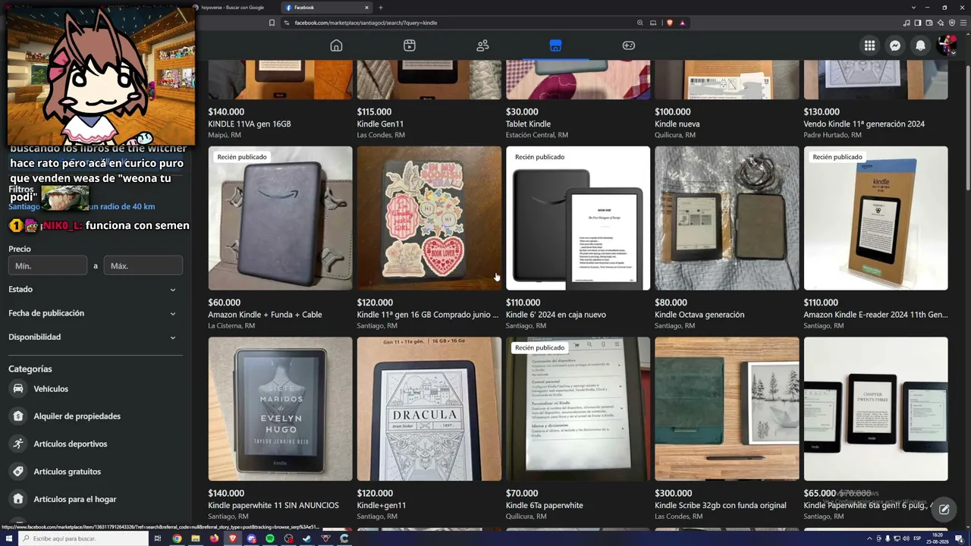Open Brave Leo AI icon
The height and width of the screenshot is (546, 971).
[941, 23]
